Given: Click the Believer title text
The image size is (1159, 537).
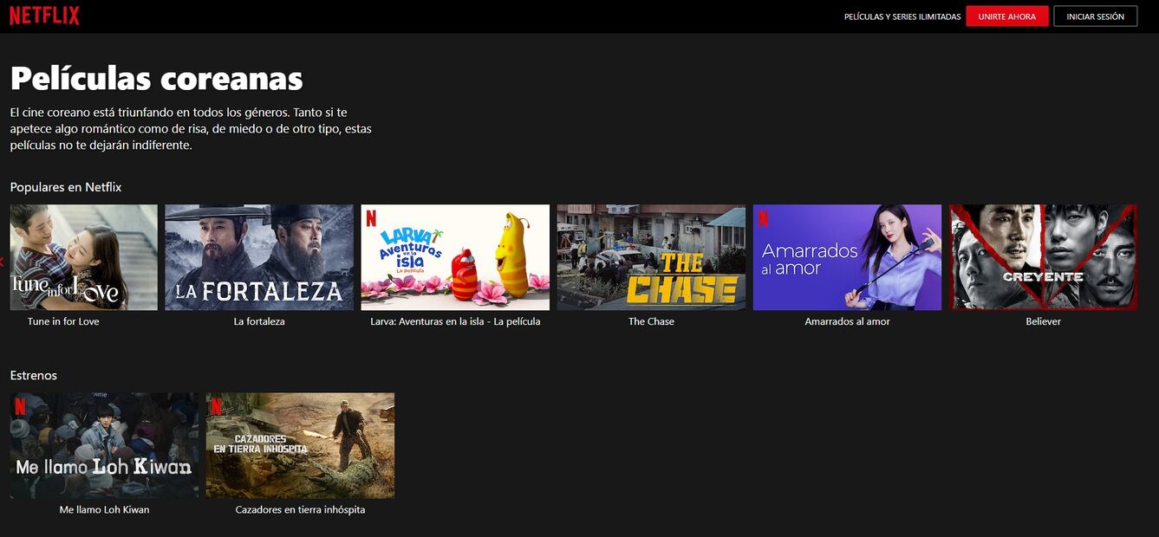Looking at the screenshot, I should point(1043,321).
